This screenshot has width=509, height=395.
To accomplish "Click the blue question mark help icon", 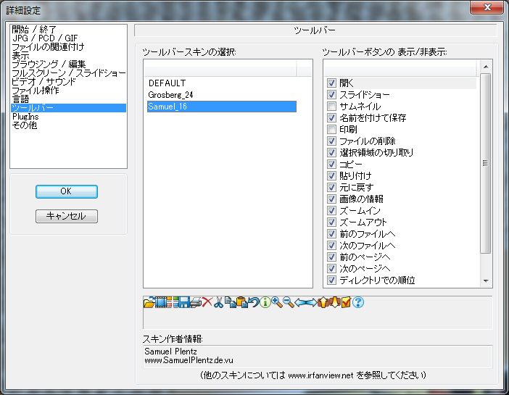I will click(358, 302).
